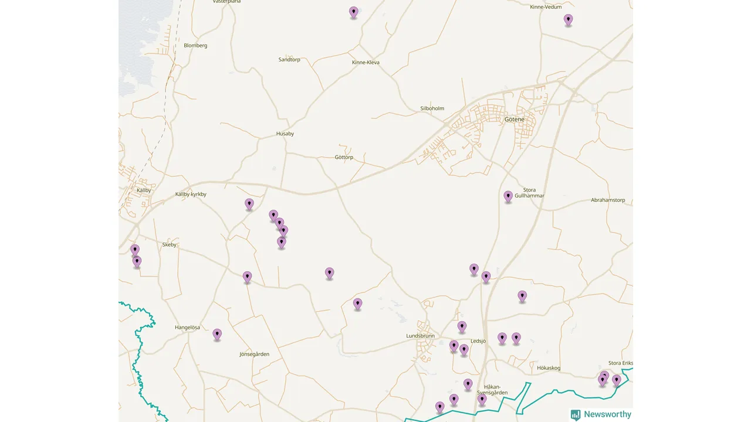The width and height of the screenshot is (751, 422).
Task: Open the pin just above the Ledsjö label
Action: point(462,326)
